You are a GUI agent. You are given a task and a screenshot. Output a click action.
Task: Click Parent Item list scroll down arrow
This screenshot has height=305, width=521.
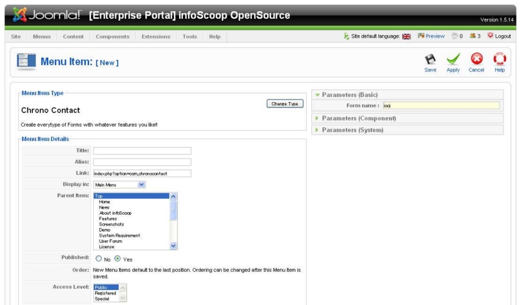(173, 246)
